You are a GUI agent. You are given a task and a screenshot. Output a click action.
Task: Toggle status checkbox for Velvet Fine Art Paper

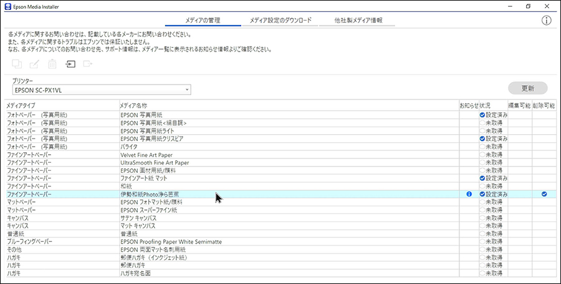point(482,155)
